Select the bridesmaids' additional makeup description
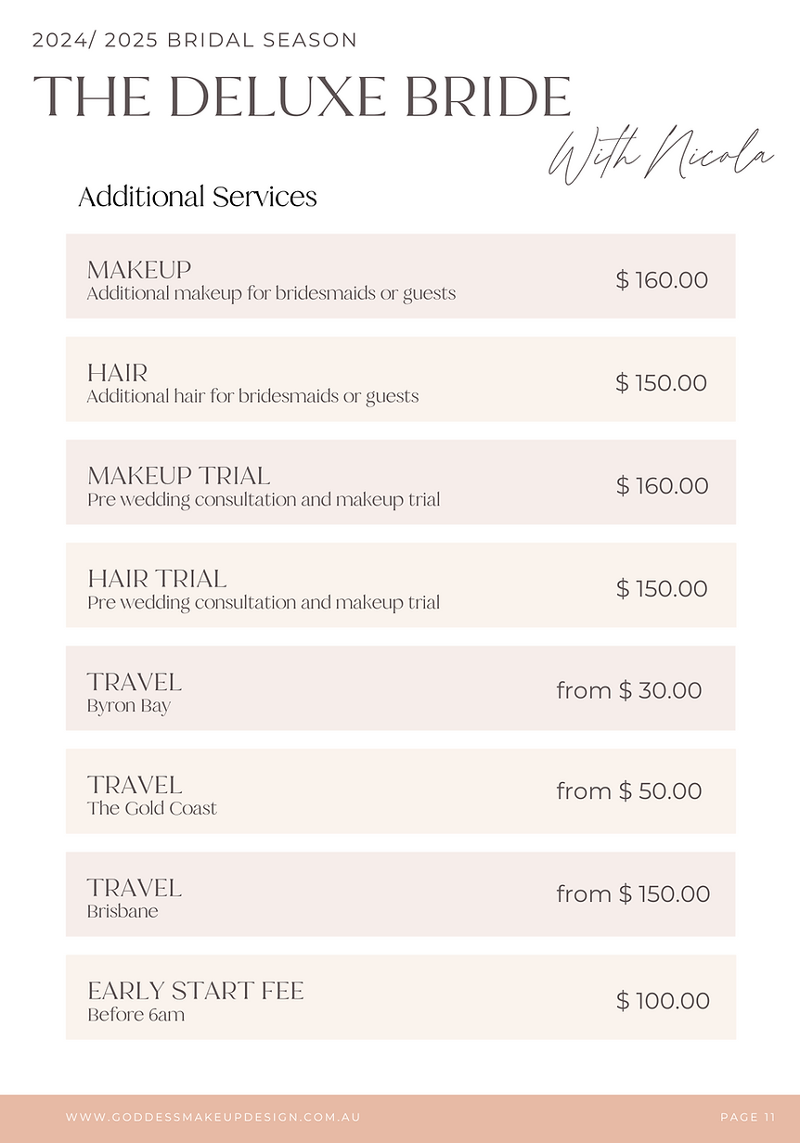The image size is (800, 1143). [x=271, y=294]
